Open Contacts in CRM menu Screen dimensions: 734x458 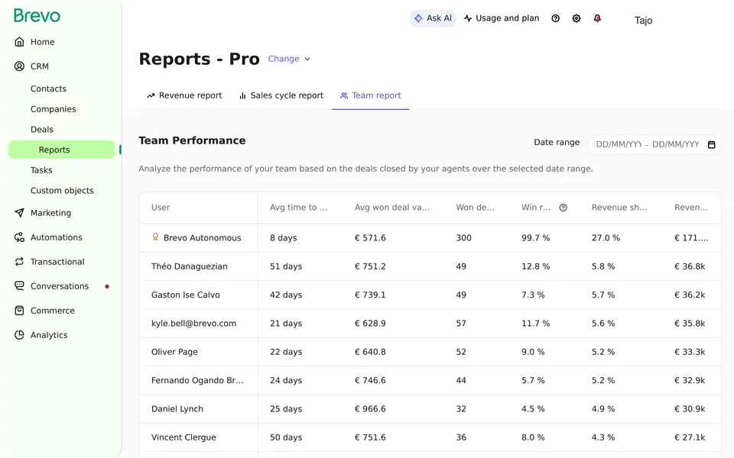48,89
